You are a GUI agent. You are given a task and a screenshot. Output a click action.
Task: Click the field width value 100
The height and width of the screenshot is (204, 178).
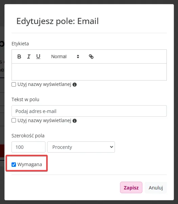click(28, 147)
